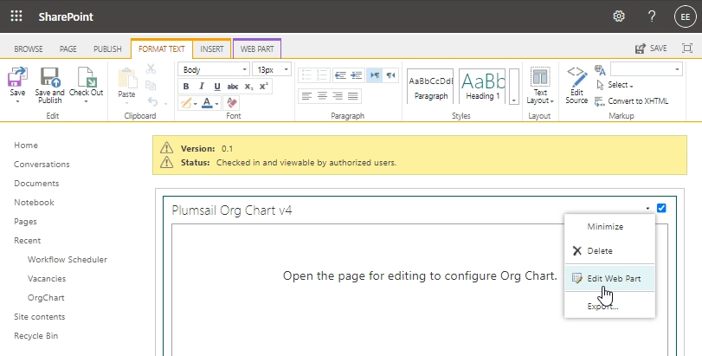Apply the Paragraph style
Screen dimensions: 702x356
(x=430, y=86)
